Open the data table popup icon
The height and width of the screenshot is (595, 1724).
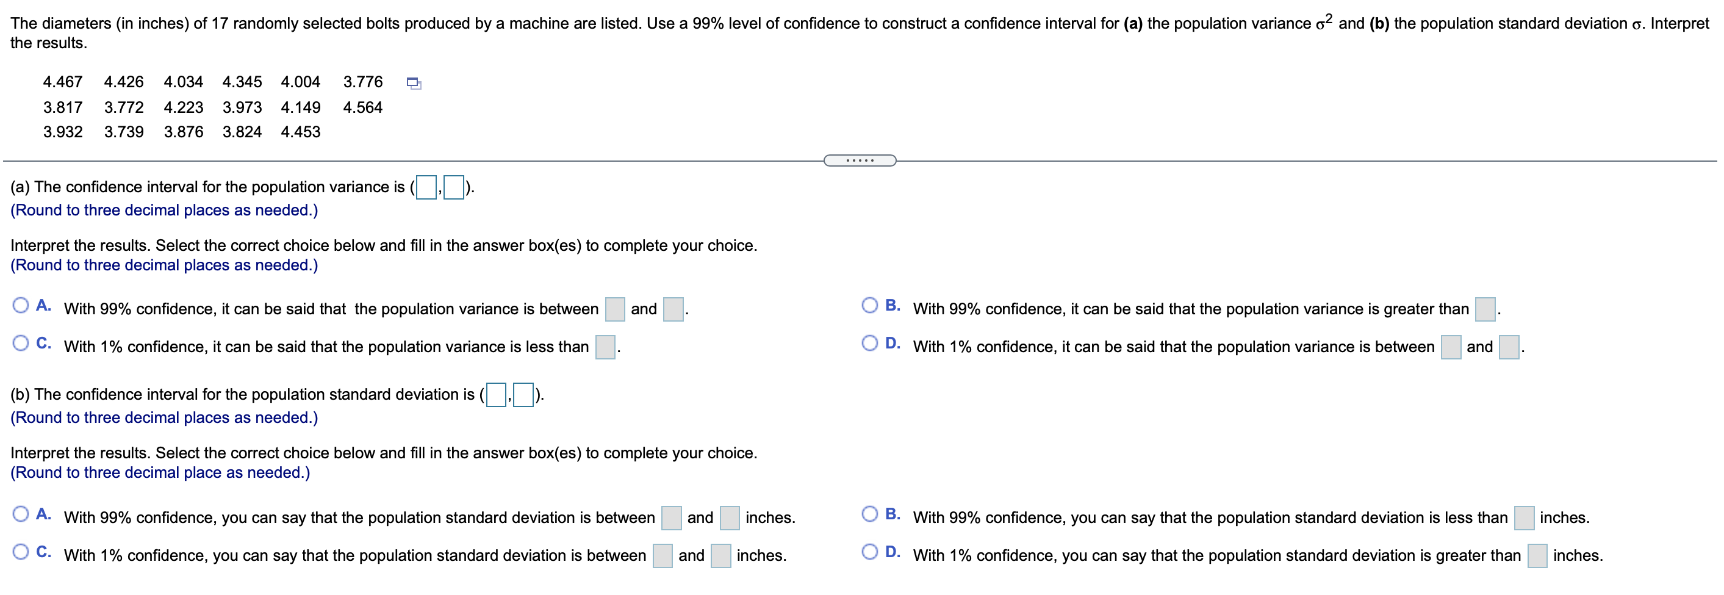[x=414, y=84]
